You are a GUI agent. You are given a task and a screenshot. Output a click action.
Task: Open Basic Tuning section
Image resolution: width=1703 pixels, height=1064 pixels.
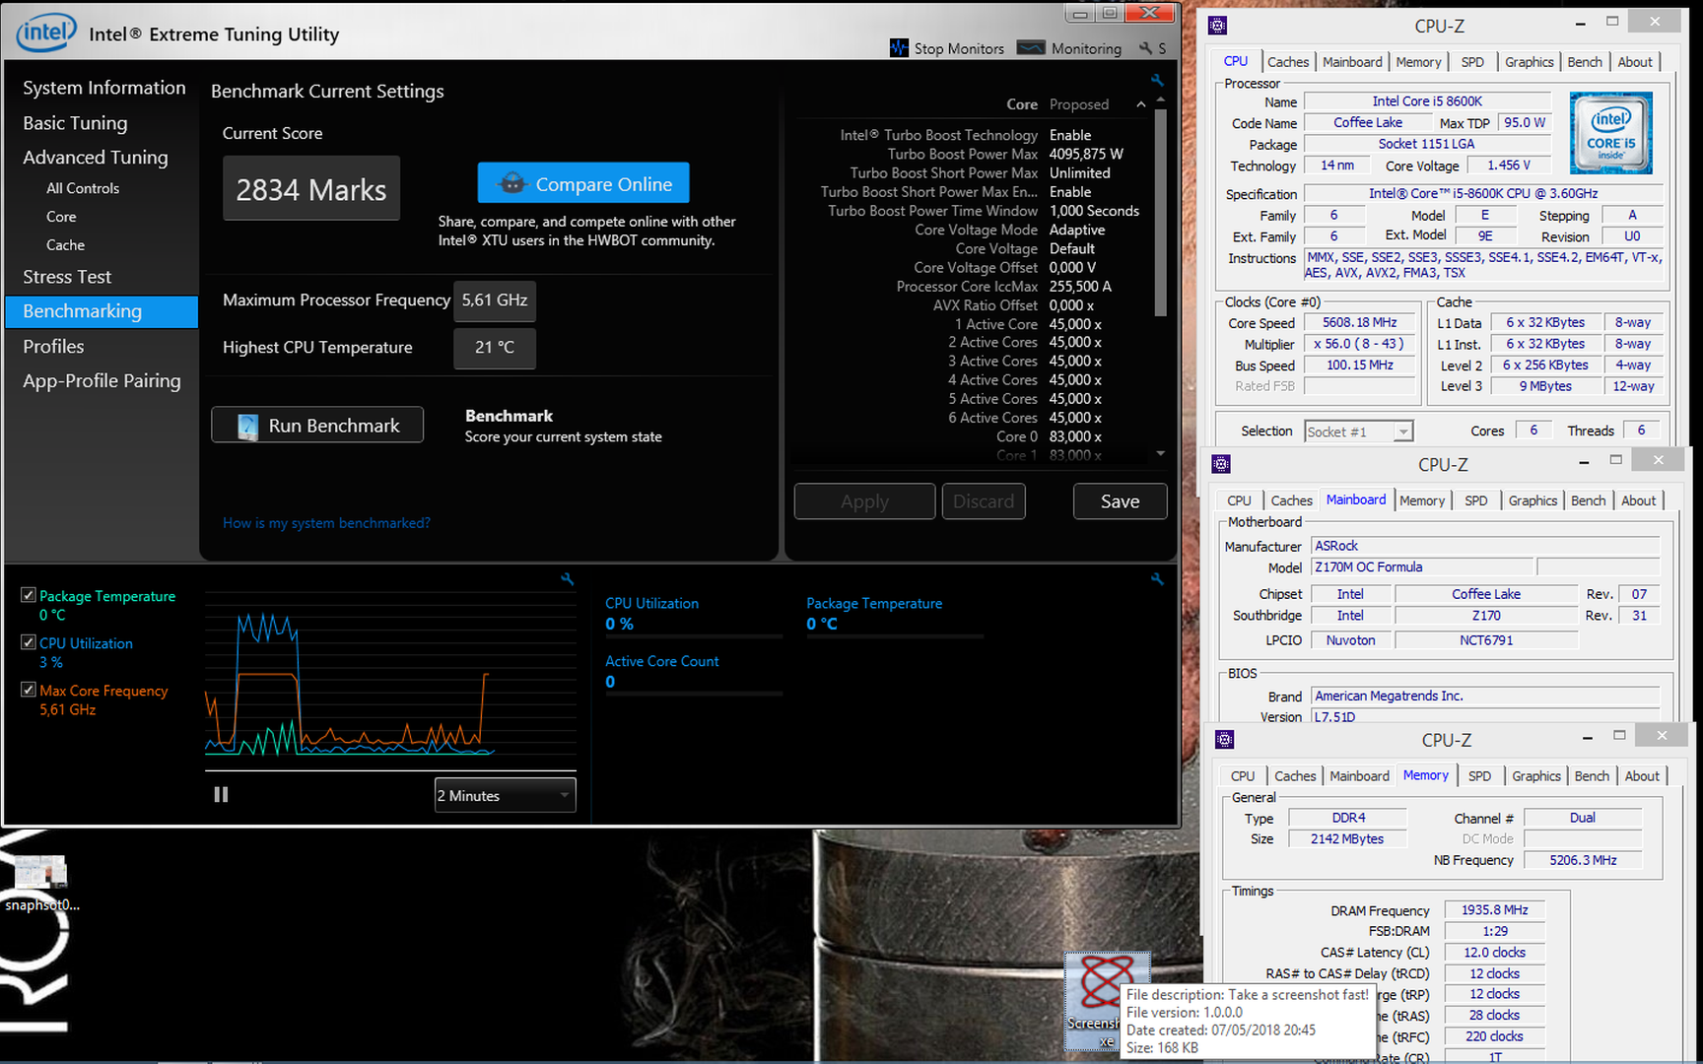pos(75,123)
